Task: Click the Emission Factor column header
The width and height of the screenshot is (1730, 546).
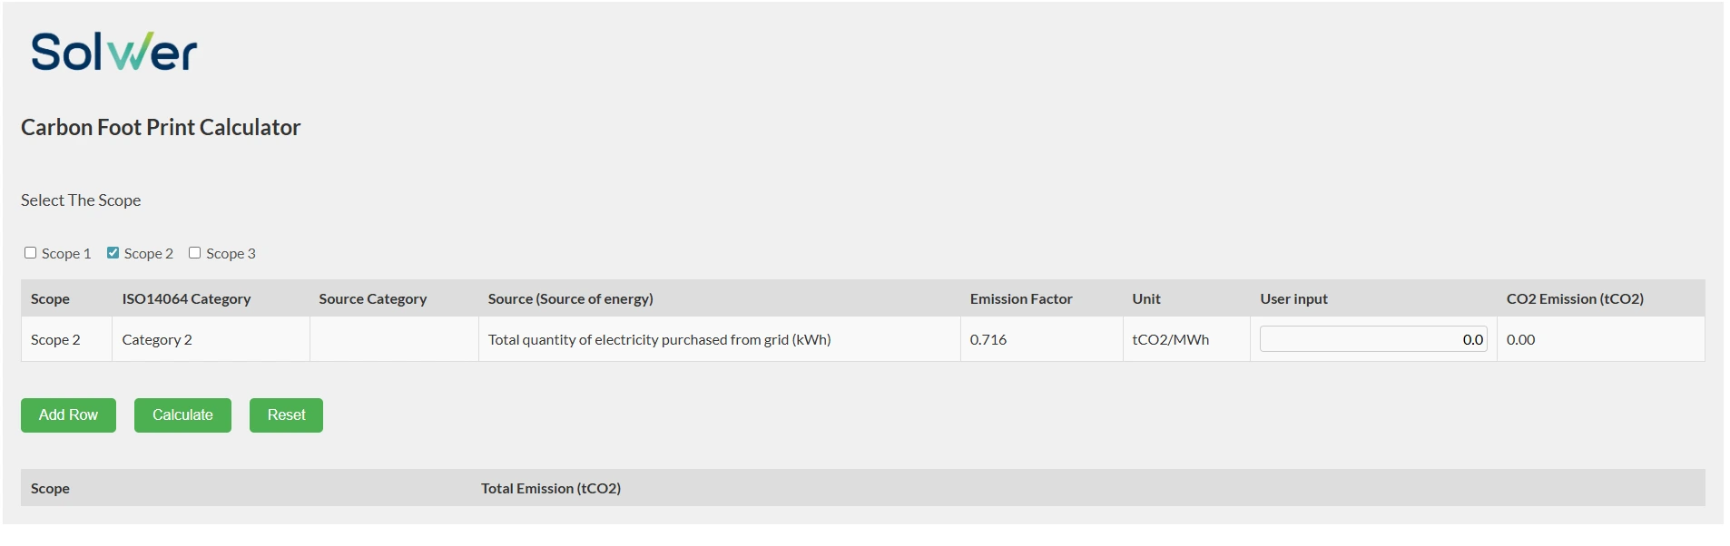Action: click(x=1020, y=299)
